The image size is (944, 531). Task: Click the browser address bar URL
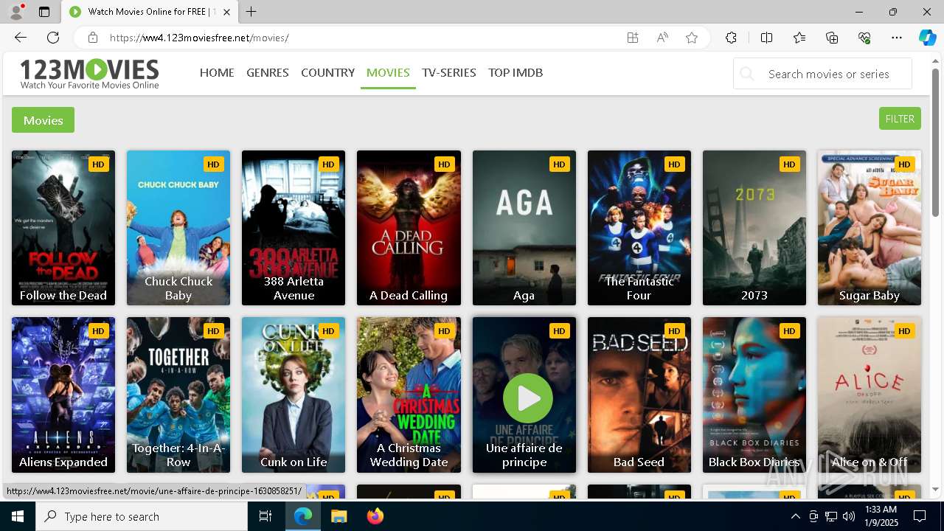coord(199,38)
